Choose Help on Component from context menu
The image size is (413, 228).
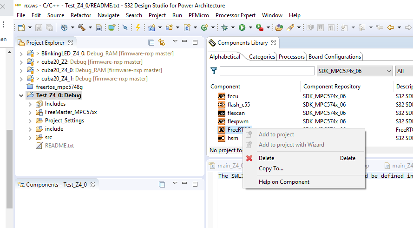[284, 182]
